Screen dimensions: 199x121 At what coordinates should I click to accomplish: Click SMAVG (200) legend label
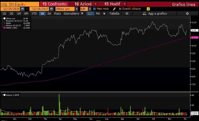(x=11, y=28)
